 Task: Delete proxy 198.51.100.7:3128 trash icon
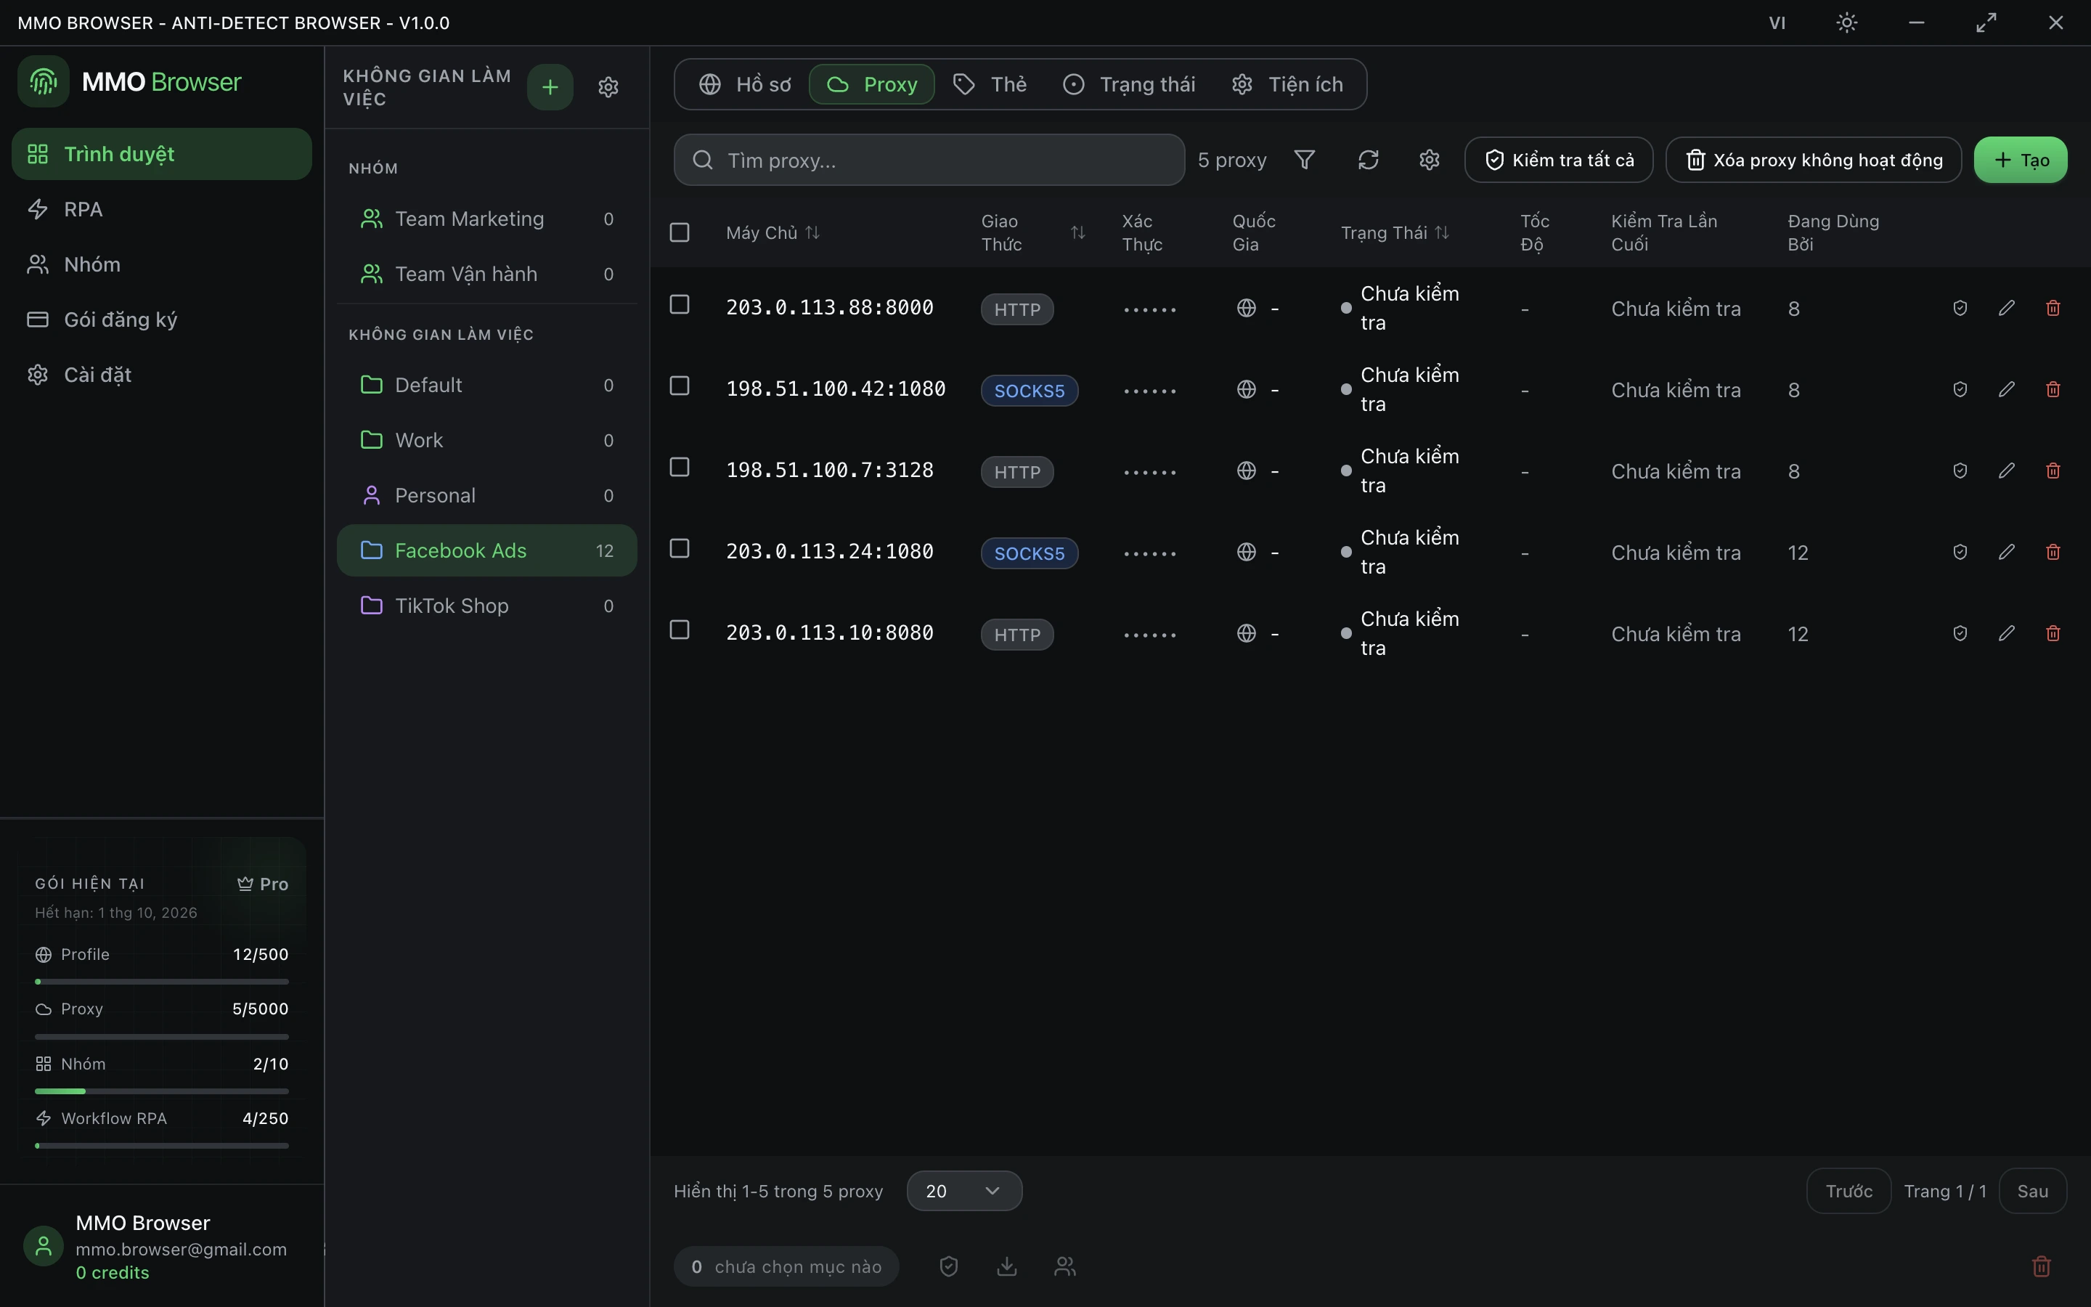click(x=2053, y=471)
